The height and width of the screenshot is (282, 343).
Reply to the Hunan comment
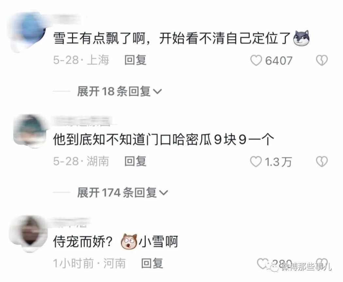coord(135,162)
